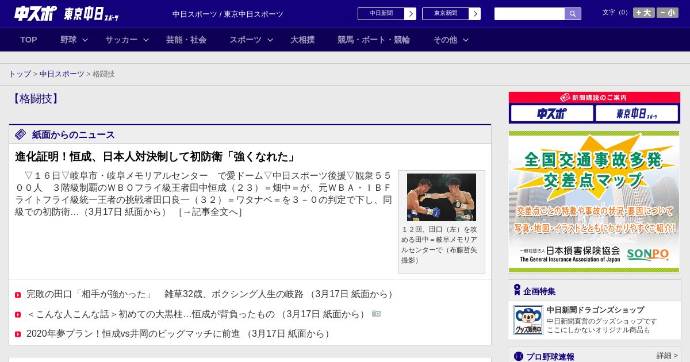Open その他 navigation menu
The image size is (690, 362).
(x=445, y=40)
